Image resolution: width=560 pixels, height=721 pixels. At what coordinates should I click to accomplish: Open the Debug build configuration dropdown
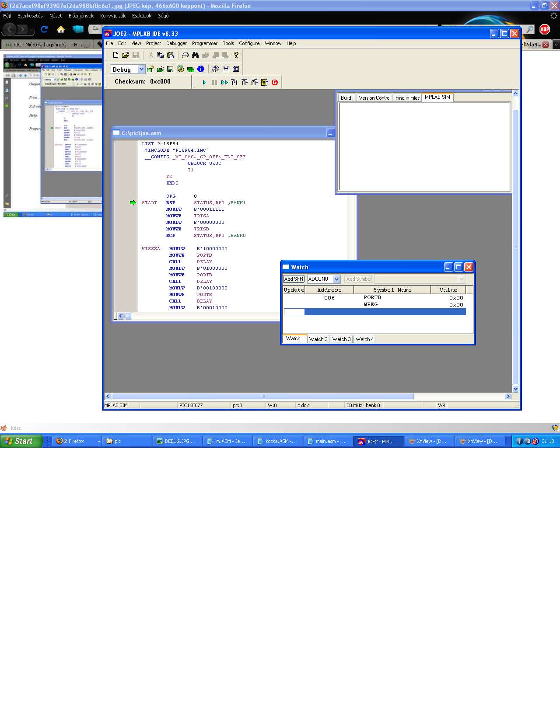pos(141,69)
